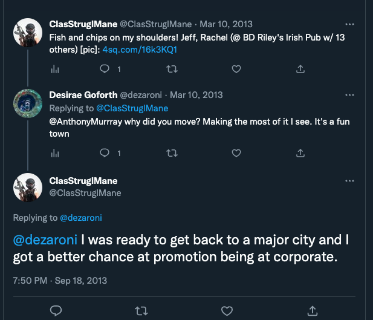Like the main tweet about promotion
The width and height of the screenshot is (373, 320).
(x=227, y=311)
